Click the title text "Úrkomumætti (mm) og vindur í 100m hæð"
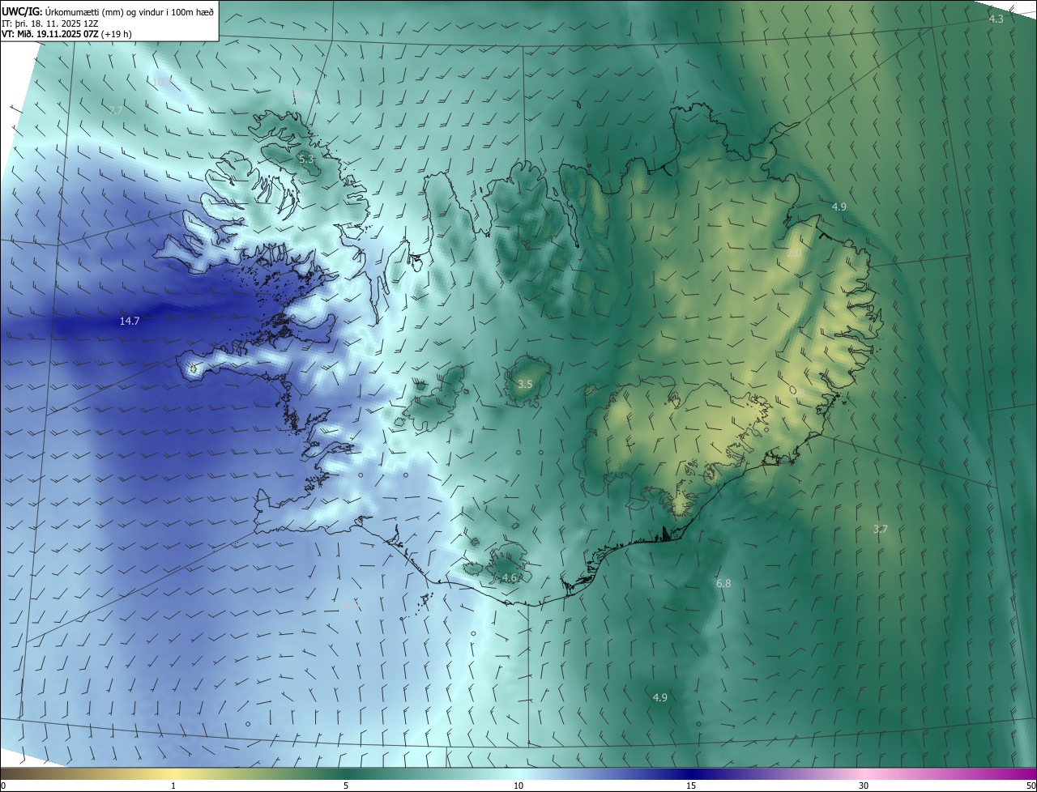Screen dimensions: 1037x792 tap(130, 11)
